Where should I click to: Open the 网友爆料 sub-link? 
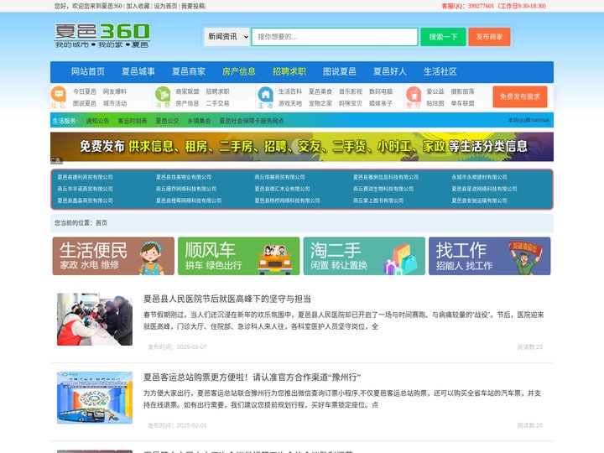click(115, 91)
